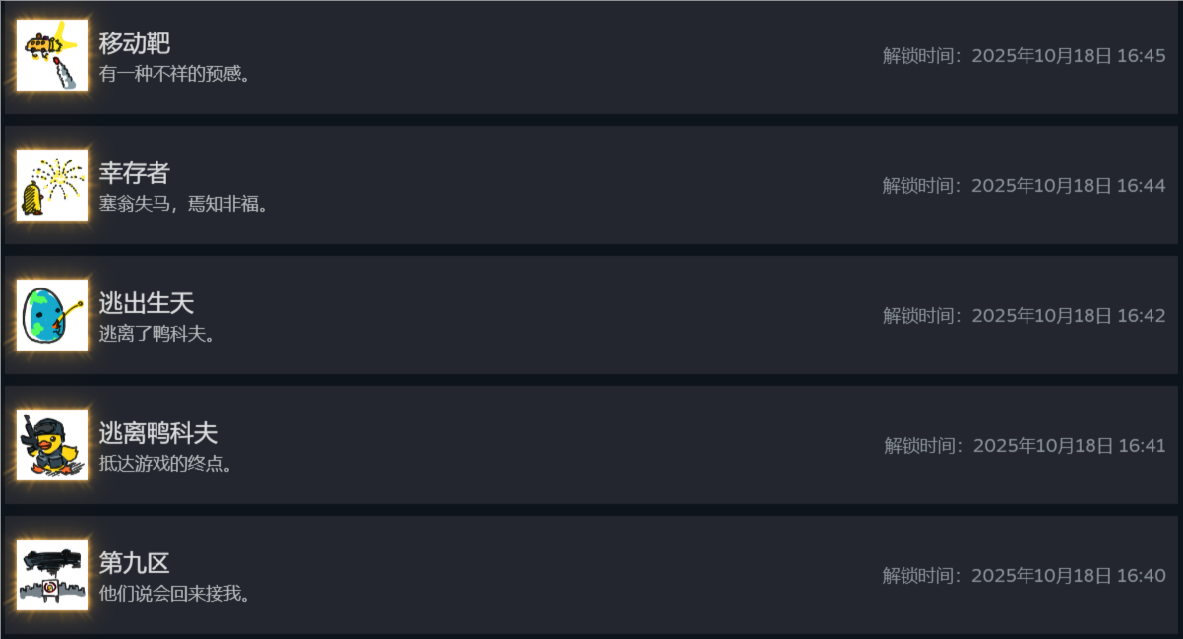The width and height of the screenshot is (1183, 639).
Task: Click the 第九区 spaceship achievement icon
Action: (52, 575)
